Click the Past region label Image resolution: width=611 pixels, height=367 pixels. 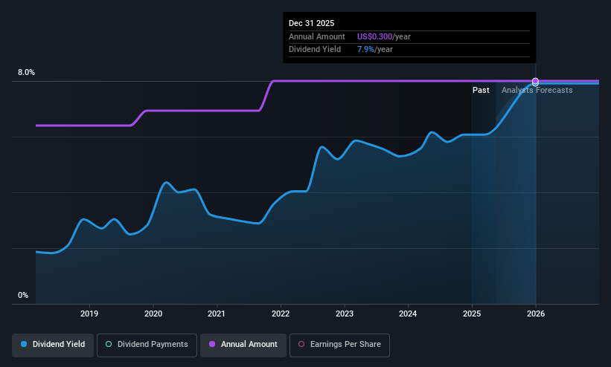pyautogui.click(x=481, y=91)
